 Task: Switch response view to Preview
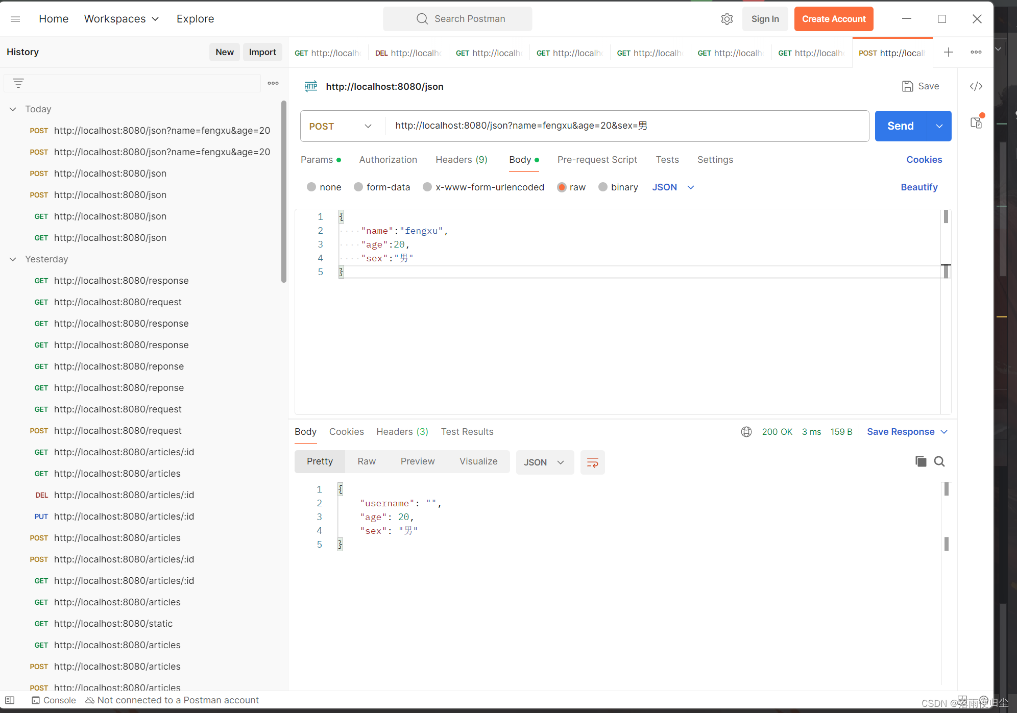[418, 461]
